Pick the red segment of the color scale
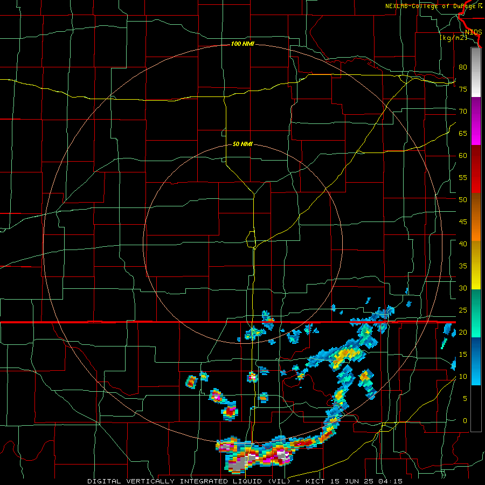The width and height of the screenshot is (485, 485). click(476, 169)
